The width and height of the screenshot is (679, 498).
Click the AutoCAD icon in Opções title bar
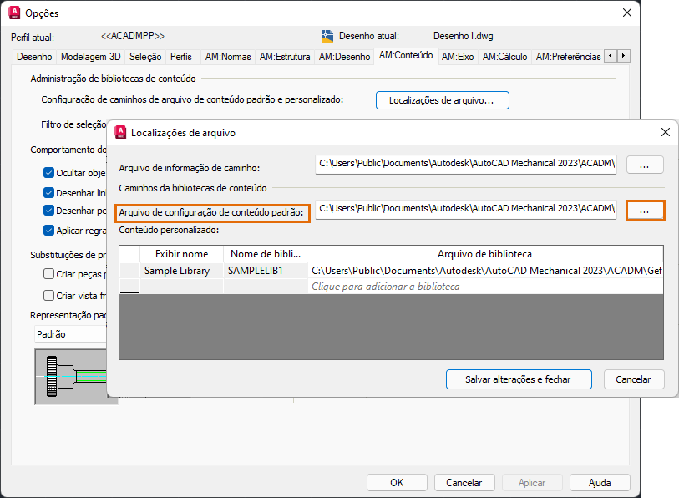[14, 13]
